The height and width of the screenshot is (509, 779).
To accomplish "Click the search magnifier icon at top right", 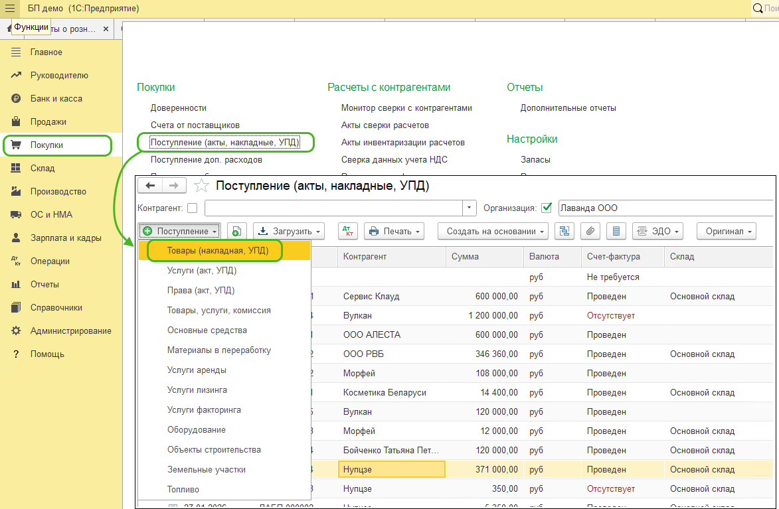I will [x=758, y=9].
